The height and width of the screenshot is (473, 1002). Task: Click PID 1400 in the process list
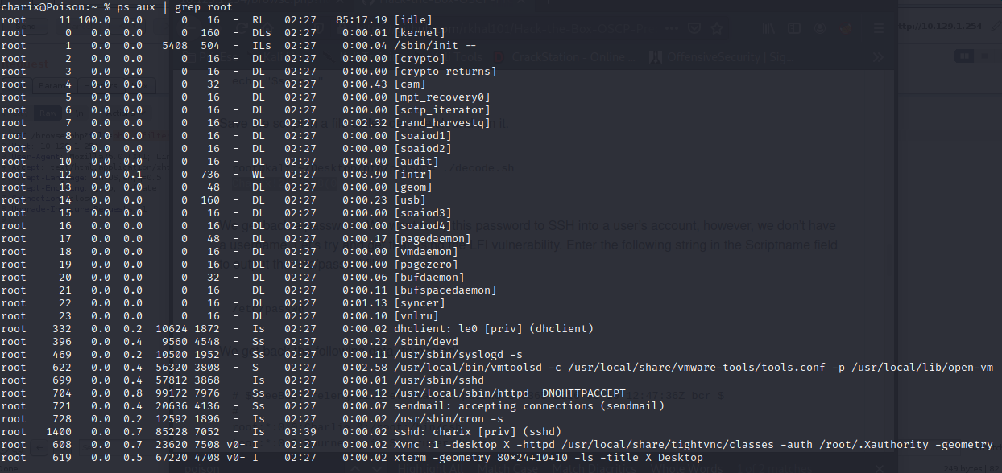point(58,432)
